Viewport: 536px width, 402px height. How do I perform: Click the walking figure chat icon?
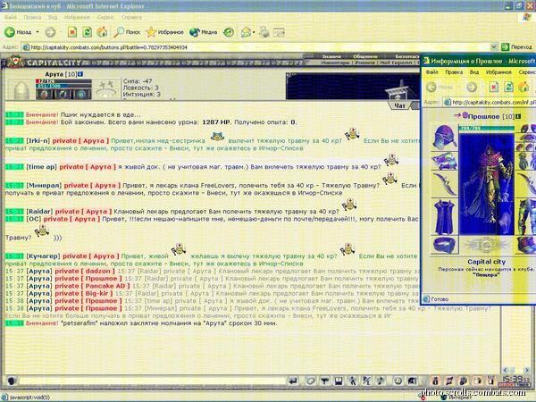[x=353, y=381]
